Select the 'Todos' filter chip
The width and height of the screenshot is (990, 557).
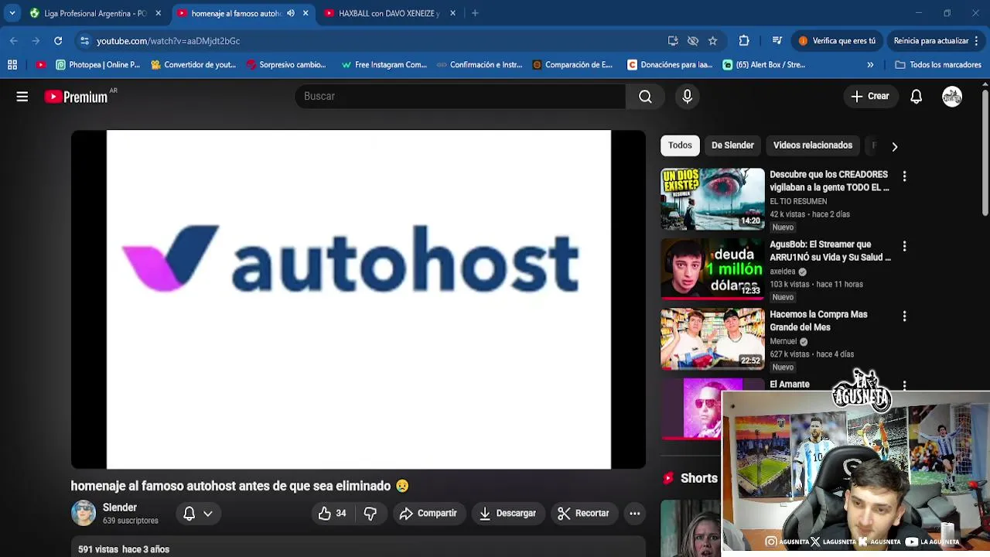(x=680, y=145)
